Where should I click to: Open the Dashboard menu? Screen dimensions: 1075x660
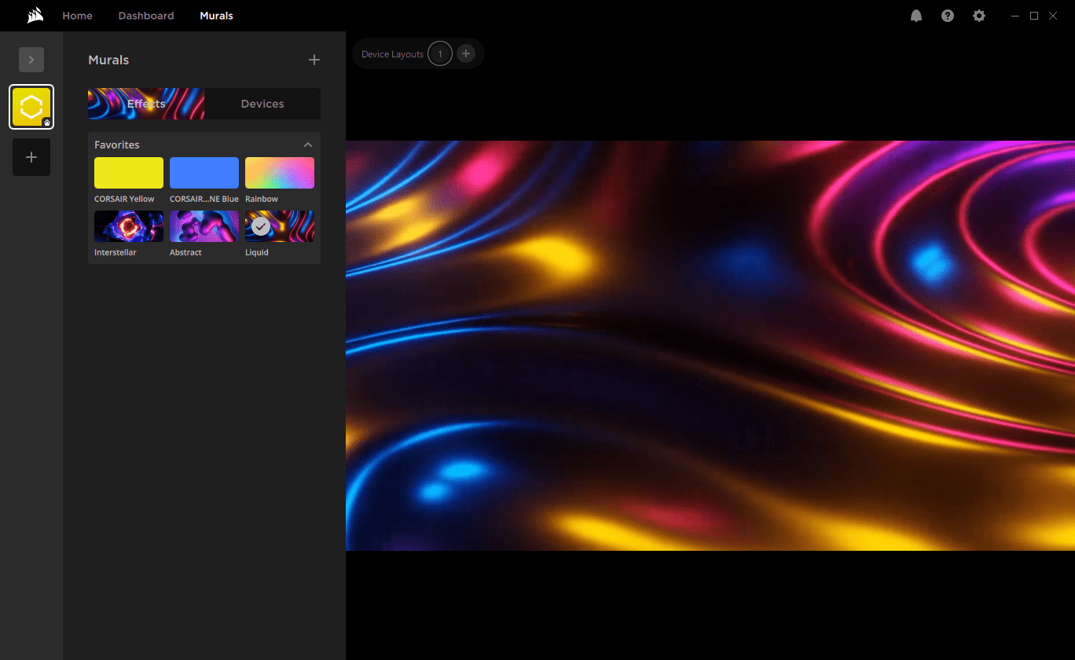(146, 16)
